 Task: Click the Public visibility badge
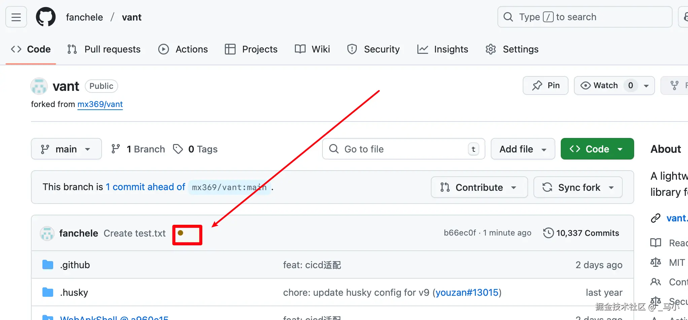pos(101,86)
